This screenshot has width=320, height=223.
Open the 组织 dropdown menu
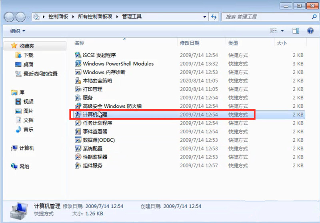tap(18, 31)
